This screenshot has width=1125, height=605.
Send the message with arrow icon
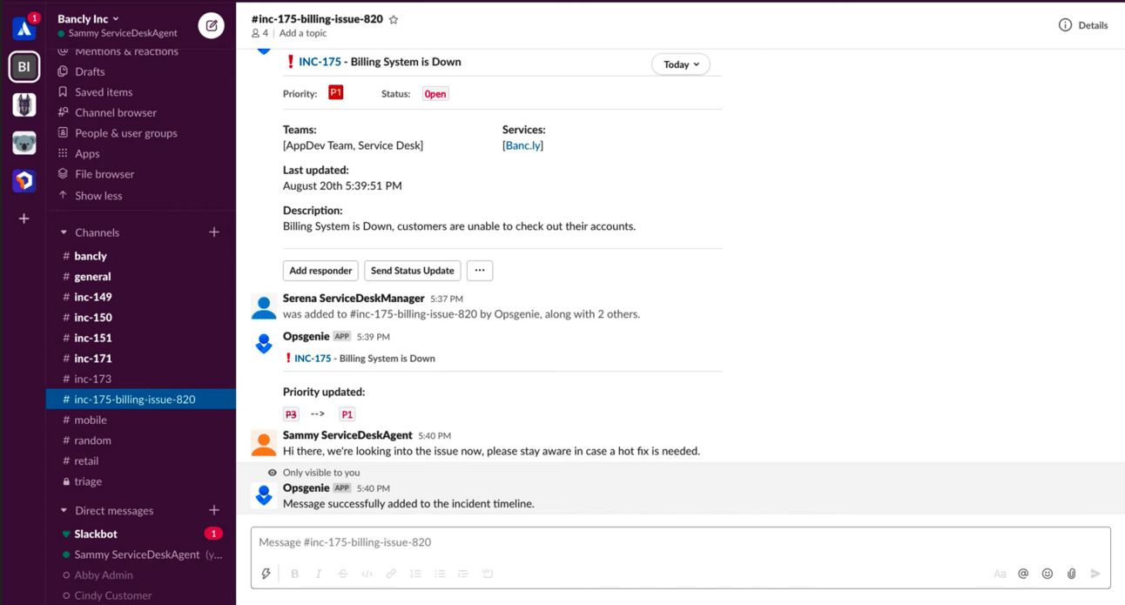(x=1095, y=574)
